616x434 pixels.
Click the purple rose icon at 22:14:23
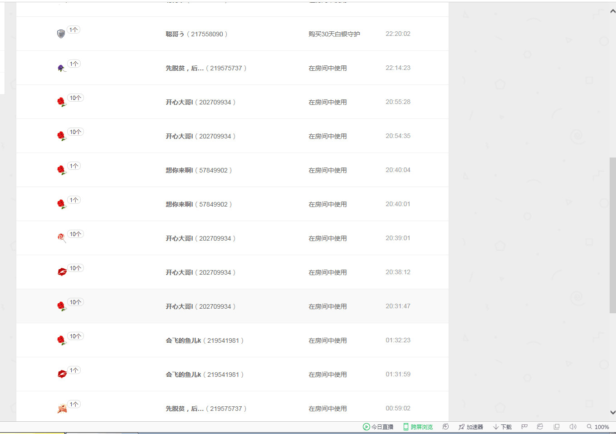click(61, 68)
